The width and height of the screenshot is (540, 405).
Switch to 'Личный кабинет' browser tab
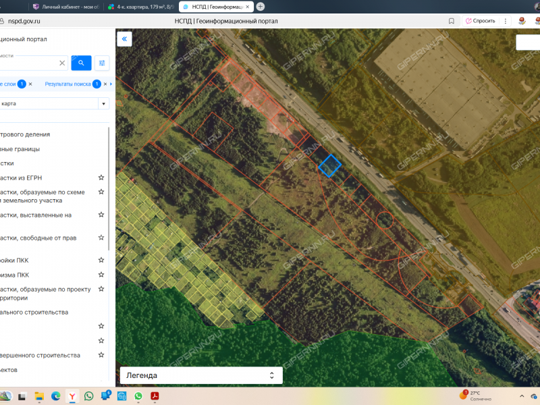point(66,7)
